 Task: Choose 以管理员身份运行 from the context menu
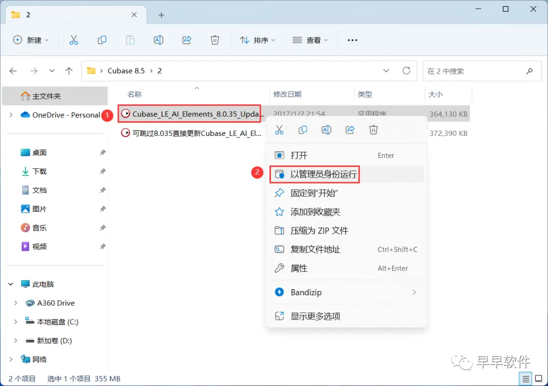347,174
